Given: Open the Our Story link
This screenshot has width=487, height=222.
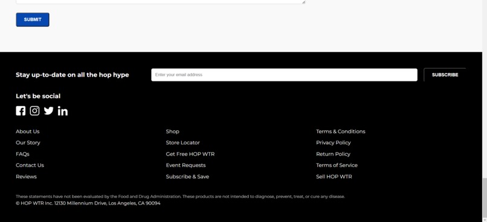Looking at the screenshot, I should pyautogui.click(x=28, y=142).
